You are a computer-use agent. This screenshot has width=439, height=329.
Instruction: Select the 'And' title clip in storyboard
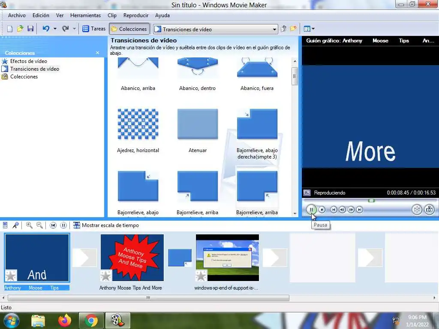coord(37,257)
